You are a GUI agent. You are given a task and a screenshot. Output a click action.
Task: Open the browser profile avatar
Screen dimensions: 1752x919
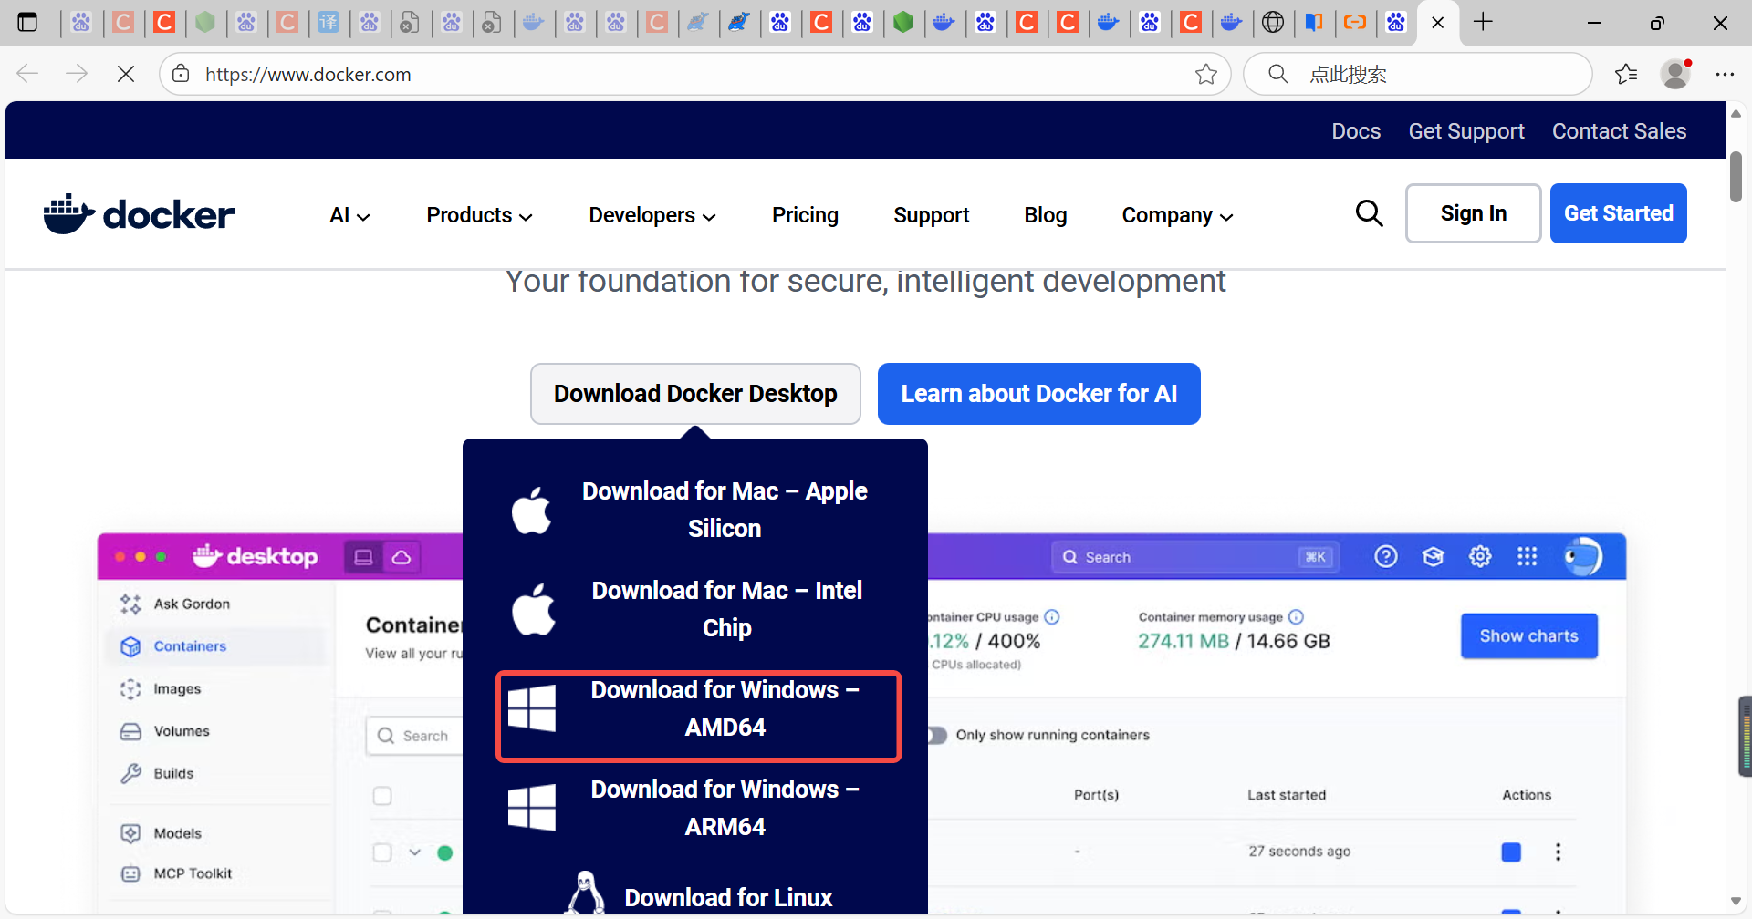pyautogui.click(x=1675, y=74)
